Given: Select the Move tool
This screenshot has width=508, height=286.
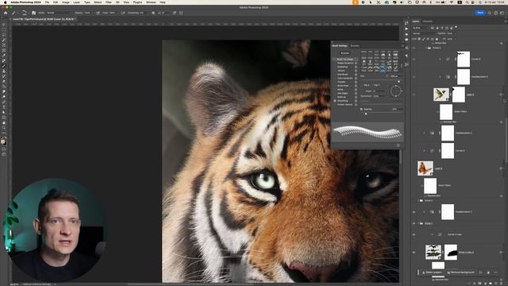Looking at the screenshot, I should pos(4,25).
